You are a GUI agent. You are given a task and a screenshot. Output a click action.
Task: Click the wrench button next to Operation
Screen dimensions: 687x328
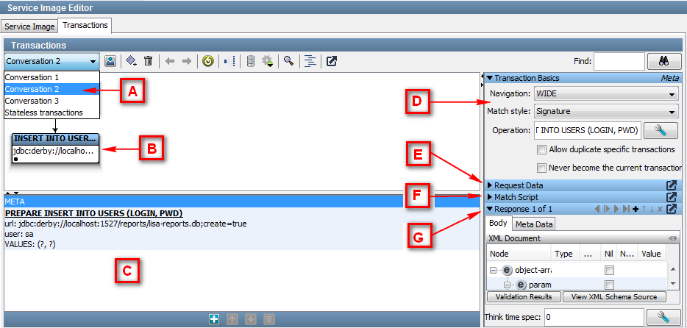click(x=661, y=129)
